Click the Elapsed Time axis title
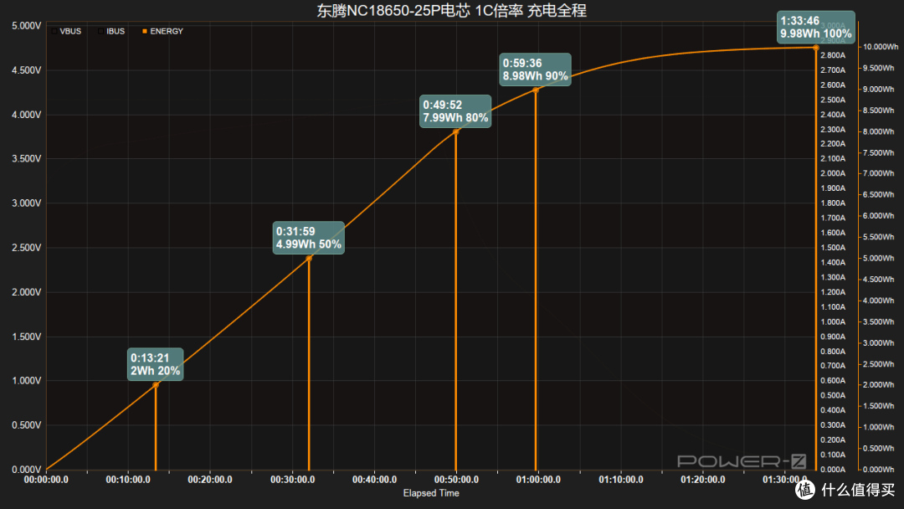The width and height of the screenshot is (904, 509). (431, 493)
